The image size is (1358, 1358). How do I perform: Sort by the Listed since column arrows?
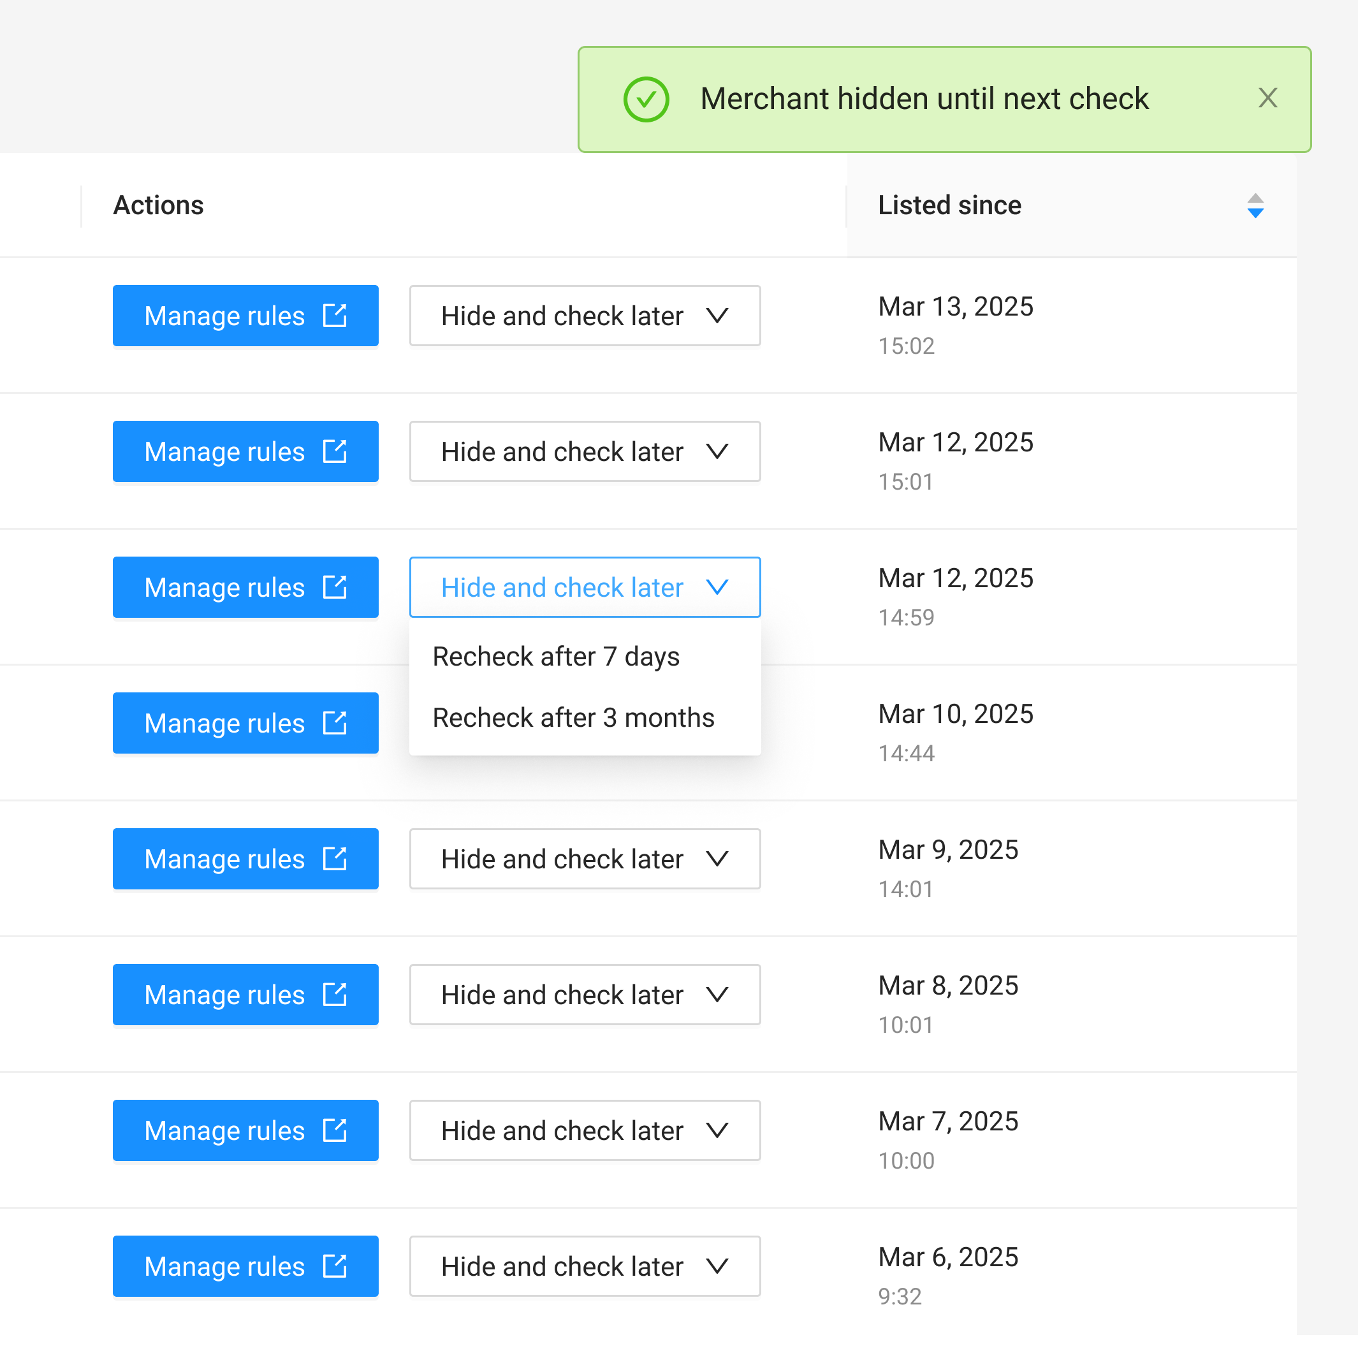pyautogui.click(x=1255, y=205)
